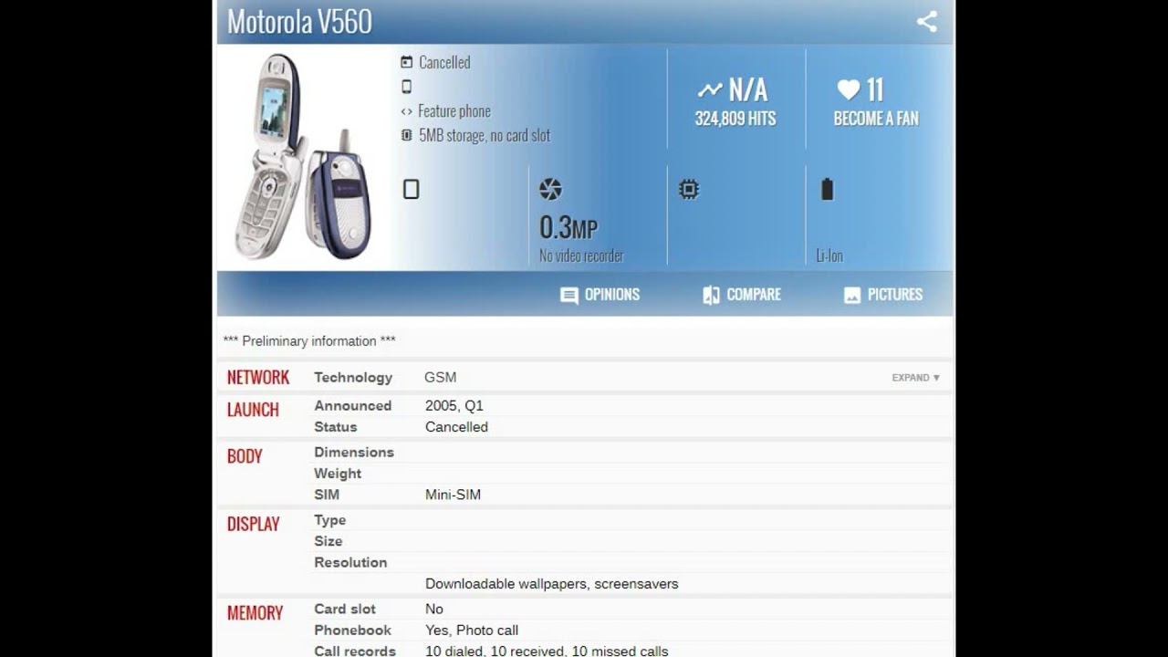1168x657 pixels.
Task: Click the 10 dialed, 10 received call records value
Action: click(547, 651)
